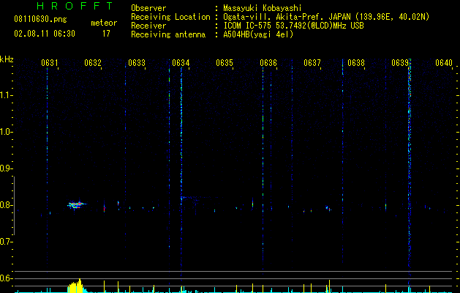This screenshot has width=460, height=293.
Task: Click the 'Receiving Location' field label
Action: click(x=170, y=17)
